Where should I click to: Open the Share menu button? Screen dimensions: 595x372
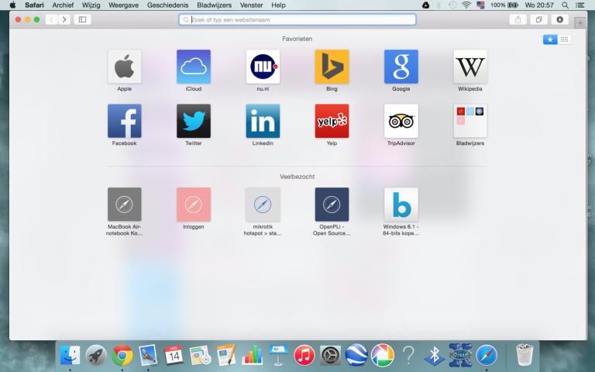tap(518, 19)
